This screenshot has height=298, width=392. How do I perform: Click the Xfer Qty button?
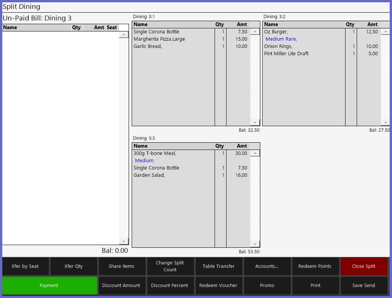click(x=73, y=266)
